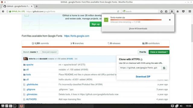Image resolution: width=193 pixels, height=108 pixels.
Task: Open the bookmarks library icon
Action: [166, 11]
